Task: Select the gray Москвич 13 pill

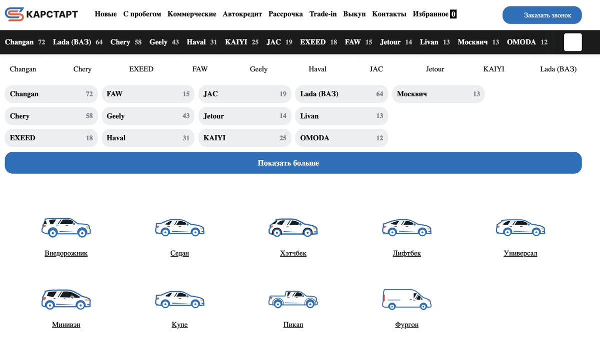Action: [438, 94]
